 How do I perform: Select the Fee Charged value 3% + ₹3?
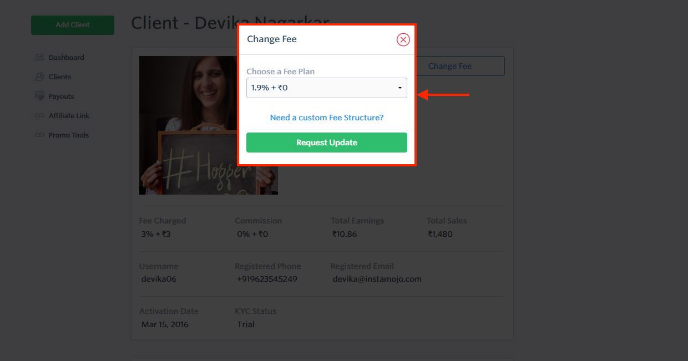156,234
